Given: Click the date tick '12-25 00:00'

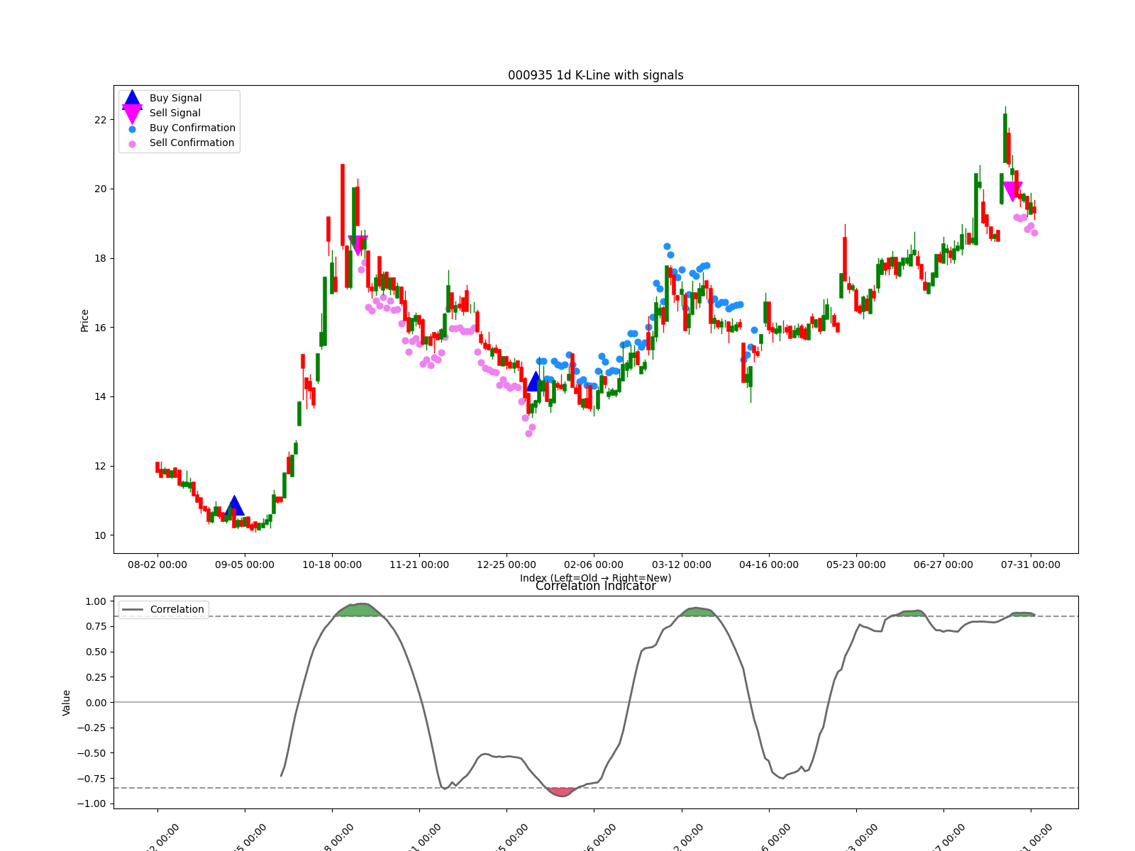Looking at the screenshot, I should [x=506, y=565].
